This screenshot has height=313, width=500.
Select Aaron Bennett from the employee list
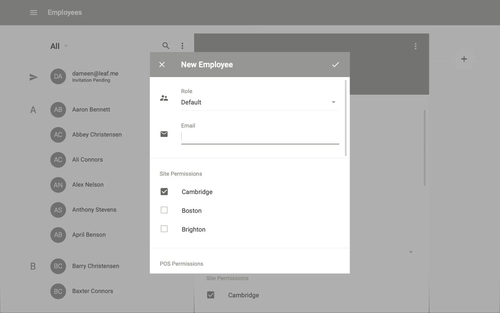point(90,110)
